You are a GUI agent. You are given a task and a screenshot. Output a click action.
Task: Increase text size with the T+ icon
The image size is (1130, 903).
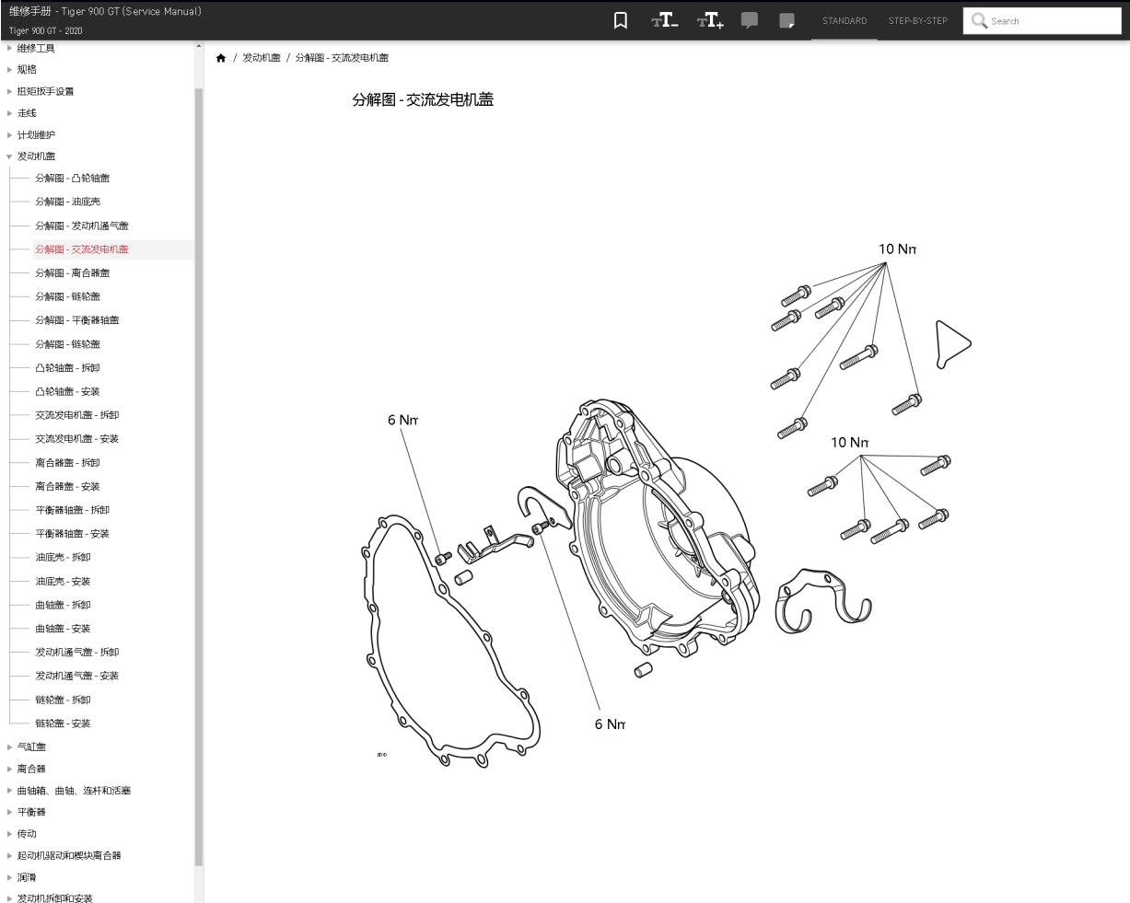pos(709,20)
